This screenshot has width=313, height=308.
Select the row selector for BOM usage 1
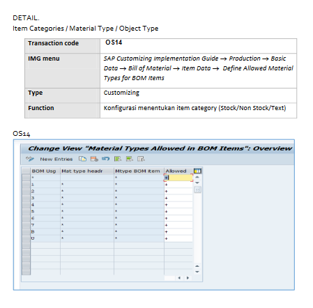pyautogui.click(x=26, y=185)
